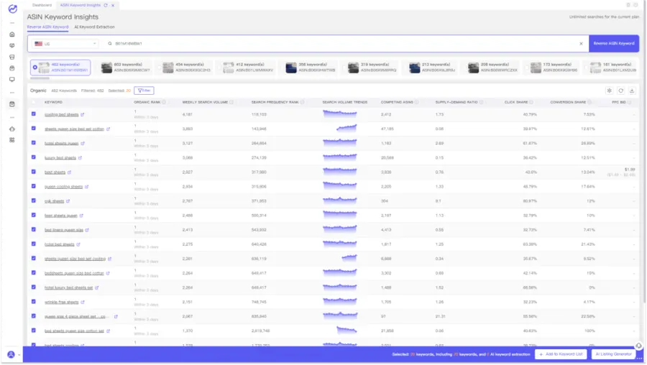Refresh the ASIN Keyword Insights tab
The width and height of the screenshot is (647, 365).
pos(106,5)
